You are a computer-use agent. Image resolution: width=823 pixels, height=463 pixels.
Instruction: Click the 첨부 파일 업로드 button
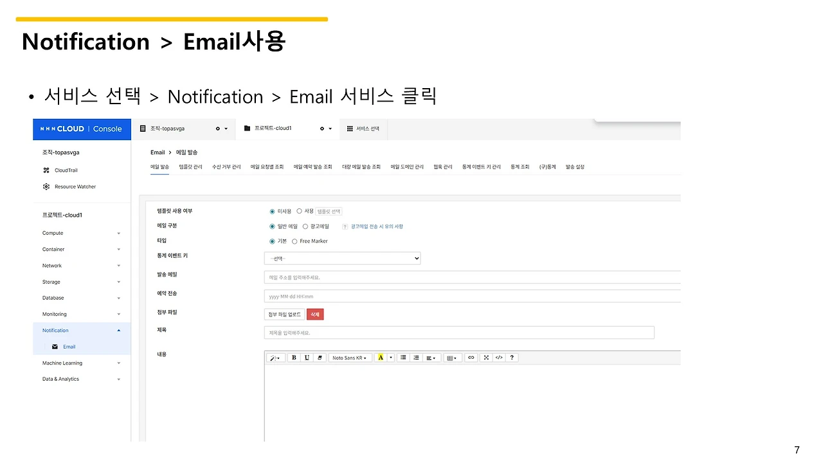[284, 314]
